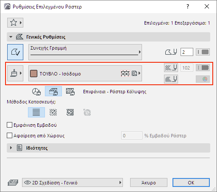Toggle the fill foreground pen button
The image size is (217, 192).
(x=171, y=68)
